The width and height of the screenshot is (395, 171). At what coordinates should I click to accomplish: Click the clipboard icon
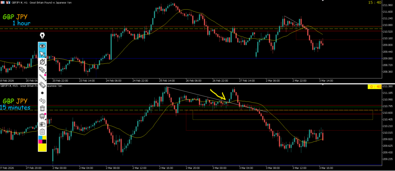tap(42, 132)
